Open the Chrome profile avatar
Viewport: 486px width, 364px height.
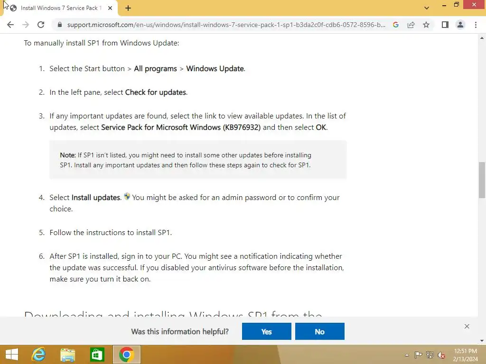click(x=460, y=25)
